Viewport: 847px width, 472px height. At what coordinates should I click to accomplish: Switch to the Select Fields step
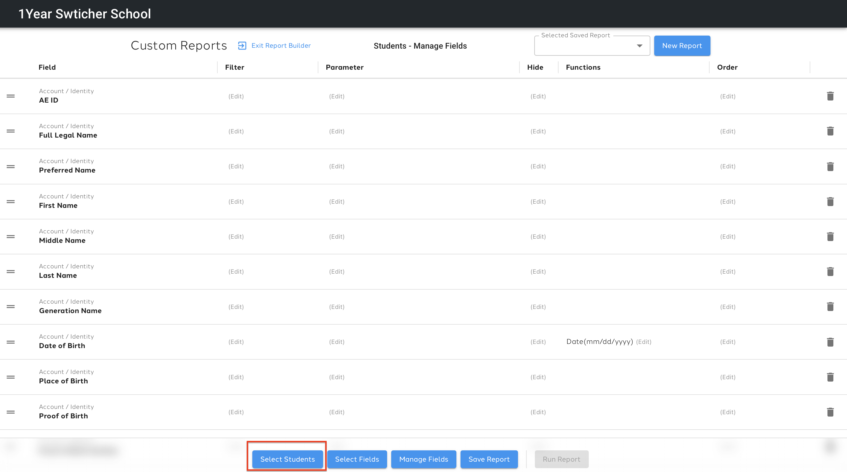pyautogui.click(x=357, y=459)
